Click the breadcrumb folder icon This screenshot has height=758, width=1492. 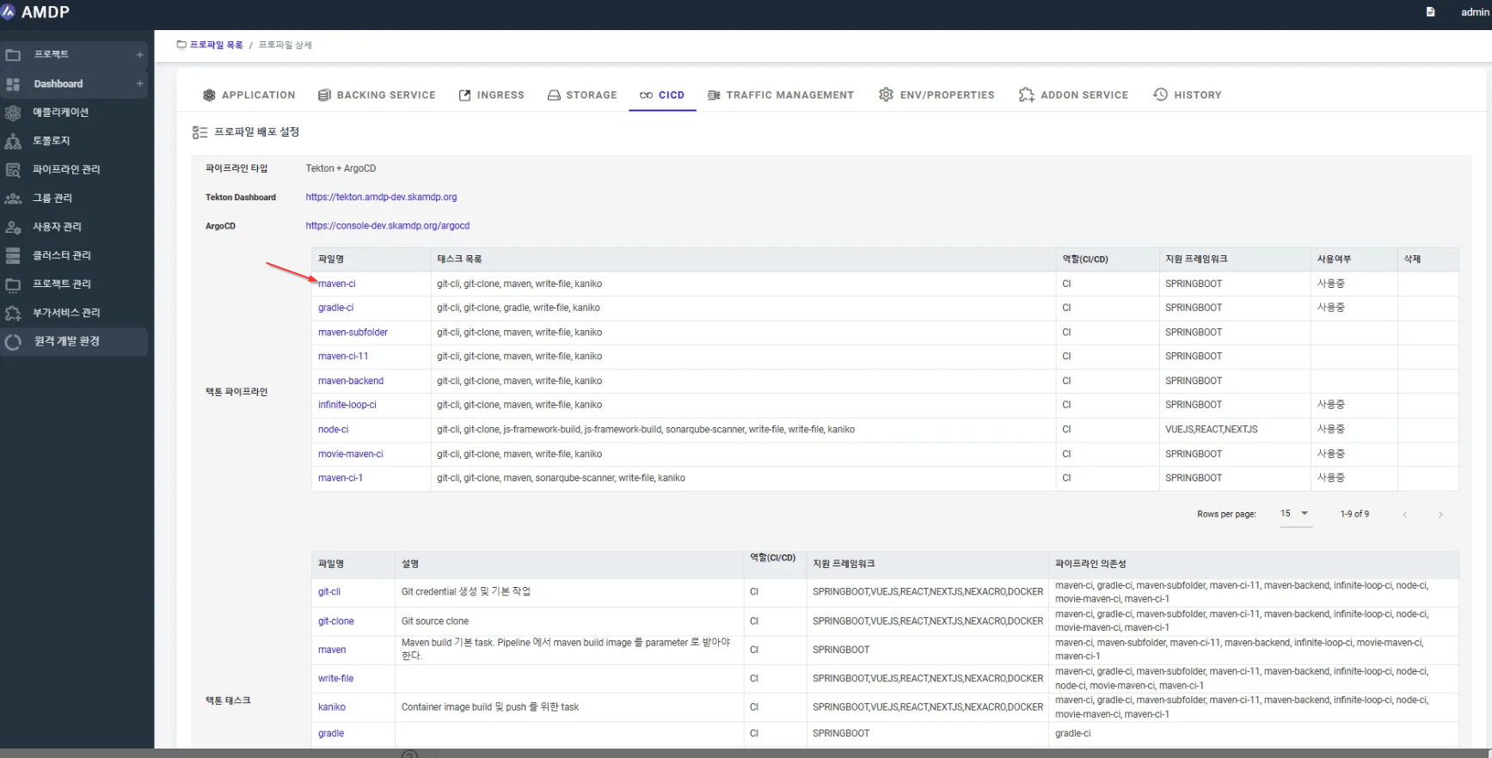tap(181, 45)
